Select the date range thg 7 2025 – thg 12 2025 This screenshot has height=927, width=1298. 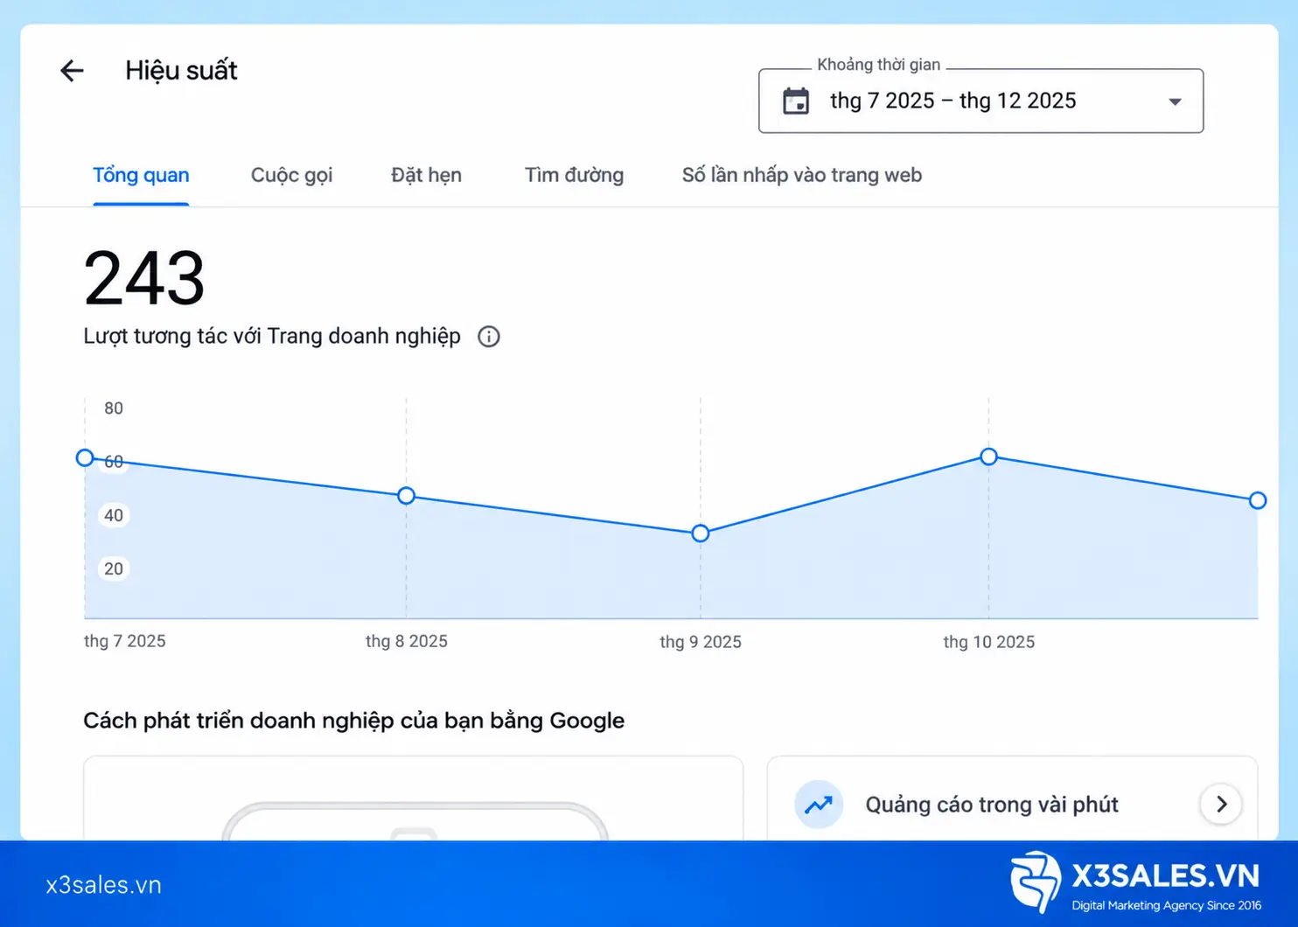click(x=980, y=101)
